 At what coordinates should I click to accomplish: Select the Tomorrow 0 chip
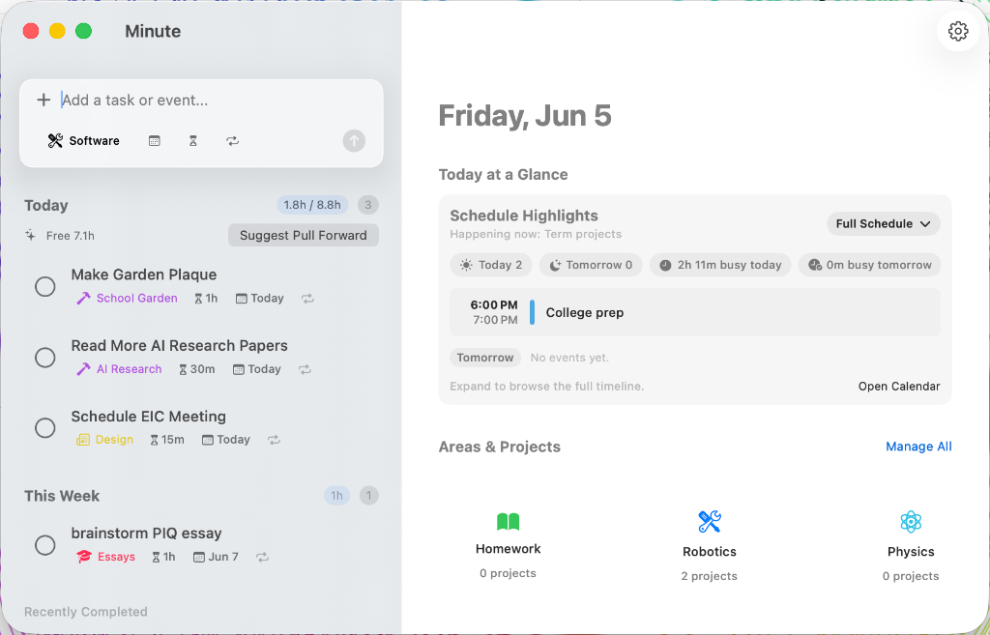(591, 265)
